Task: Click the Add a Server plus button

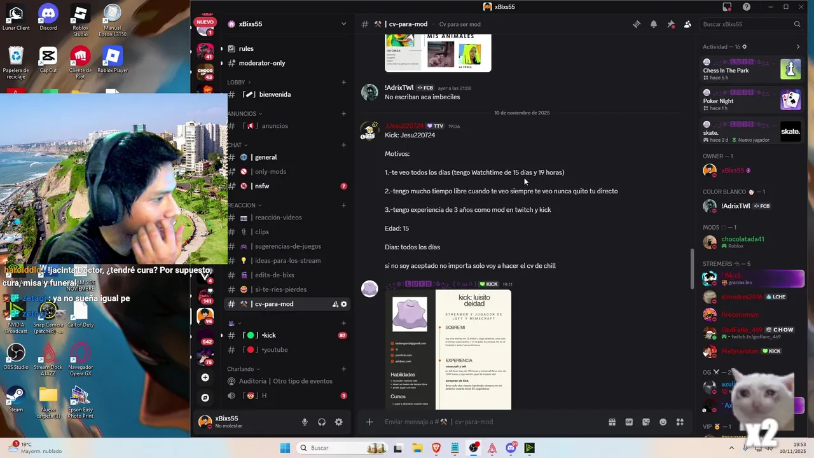Action: point(205,378)
